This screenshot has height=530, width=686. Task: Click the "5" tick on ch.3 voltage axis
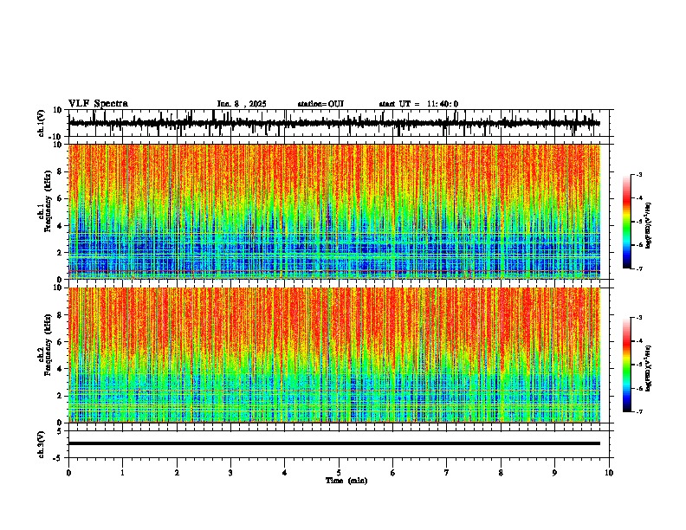coord(60,431)
